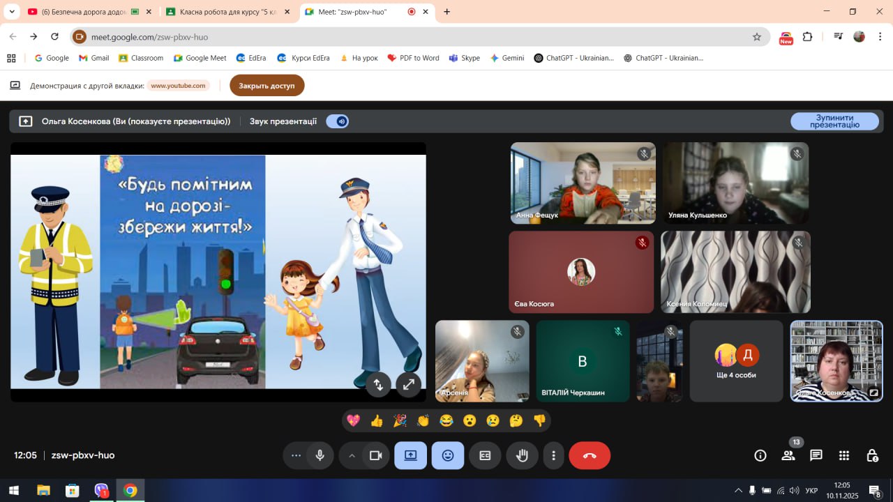Image resolution: width=893 pixels, height=502 pixels.
Task: Open more options three-dot menu
Action: [x=553, y=455]
